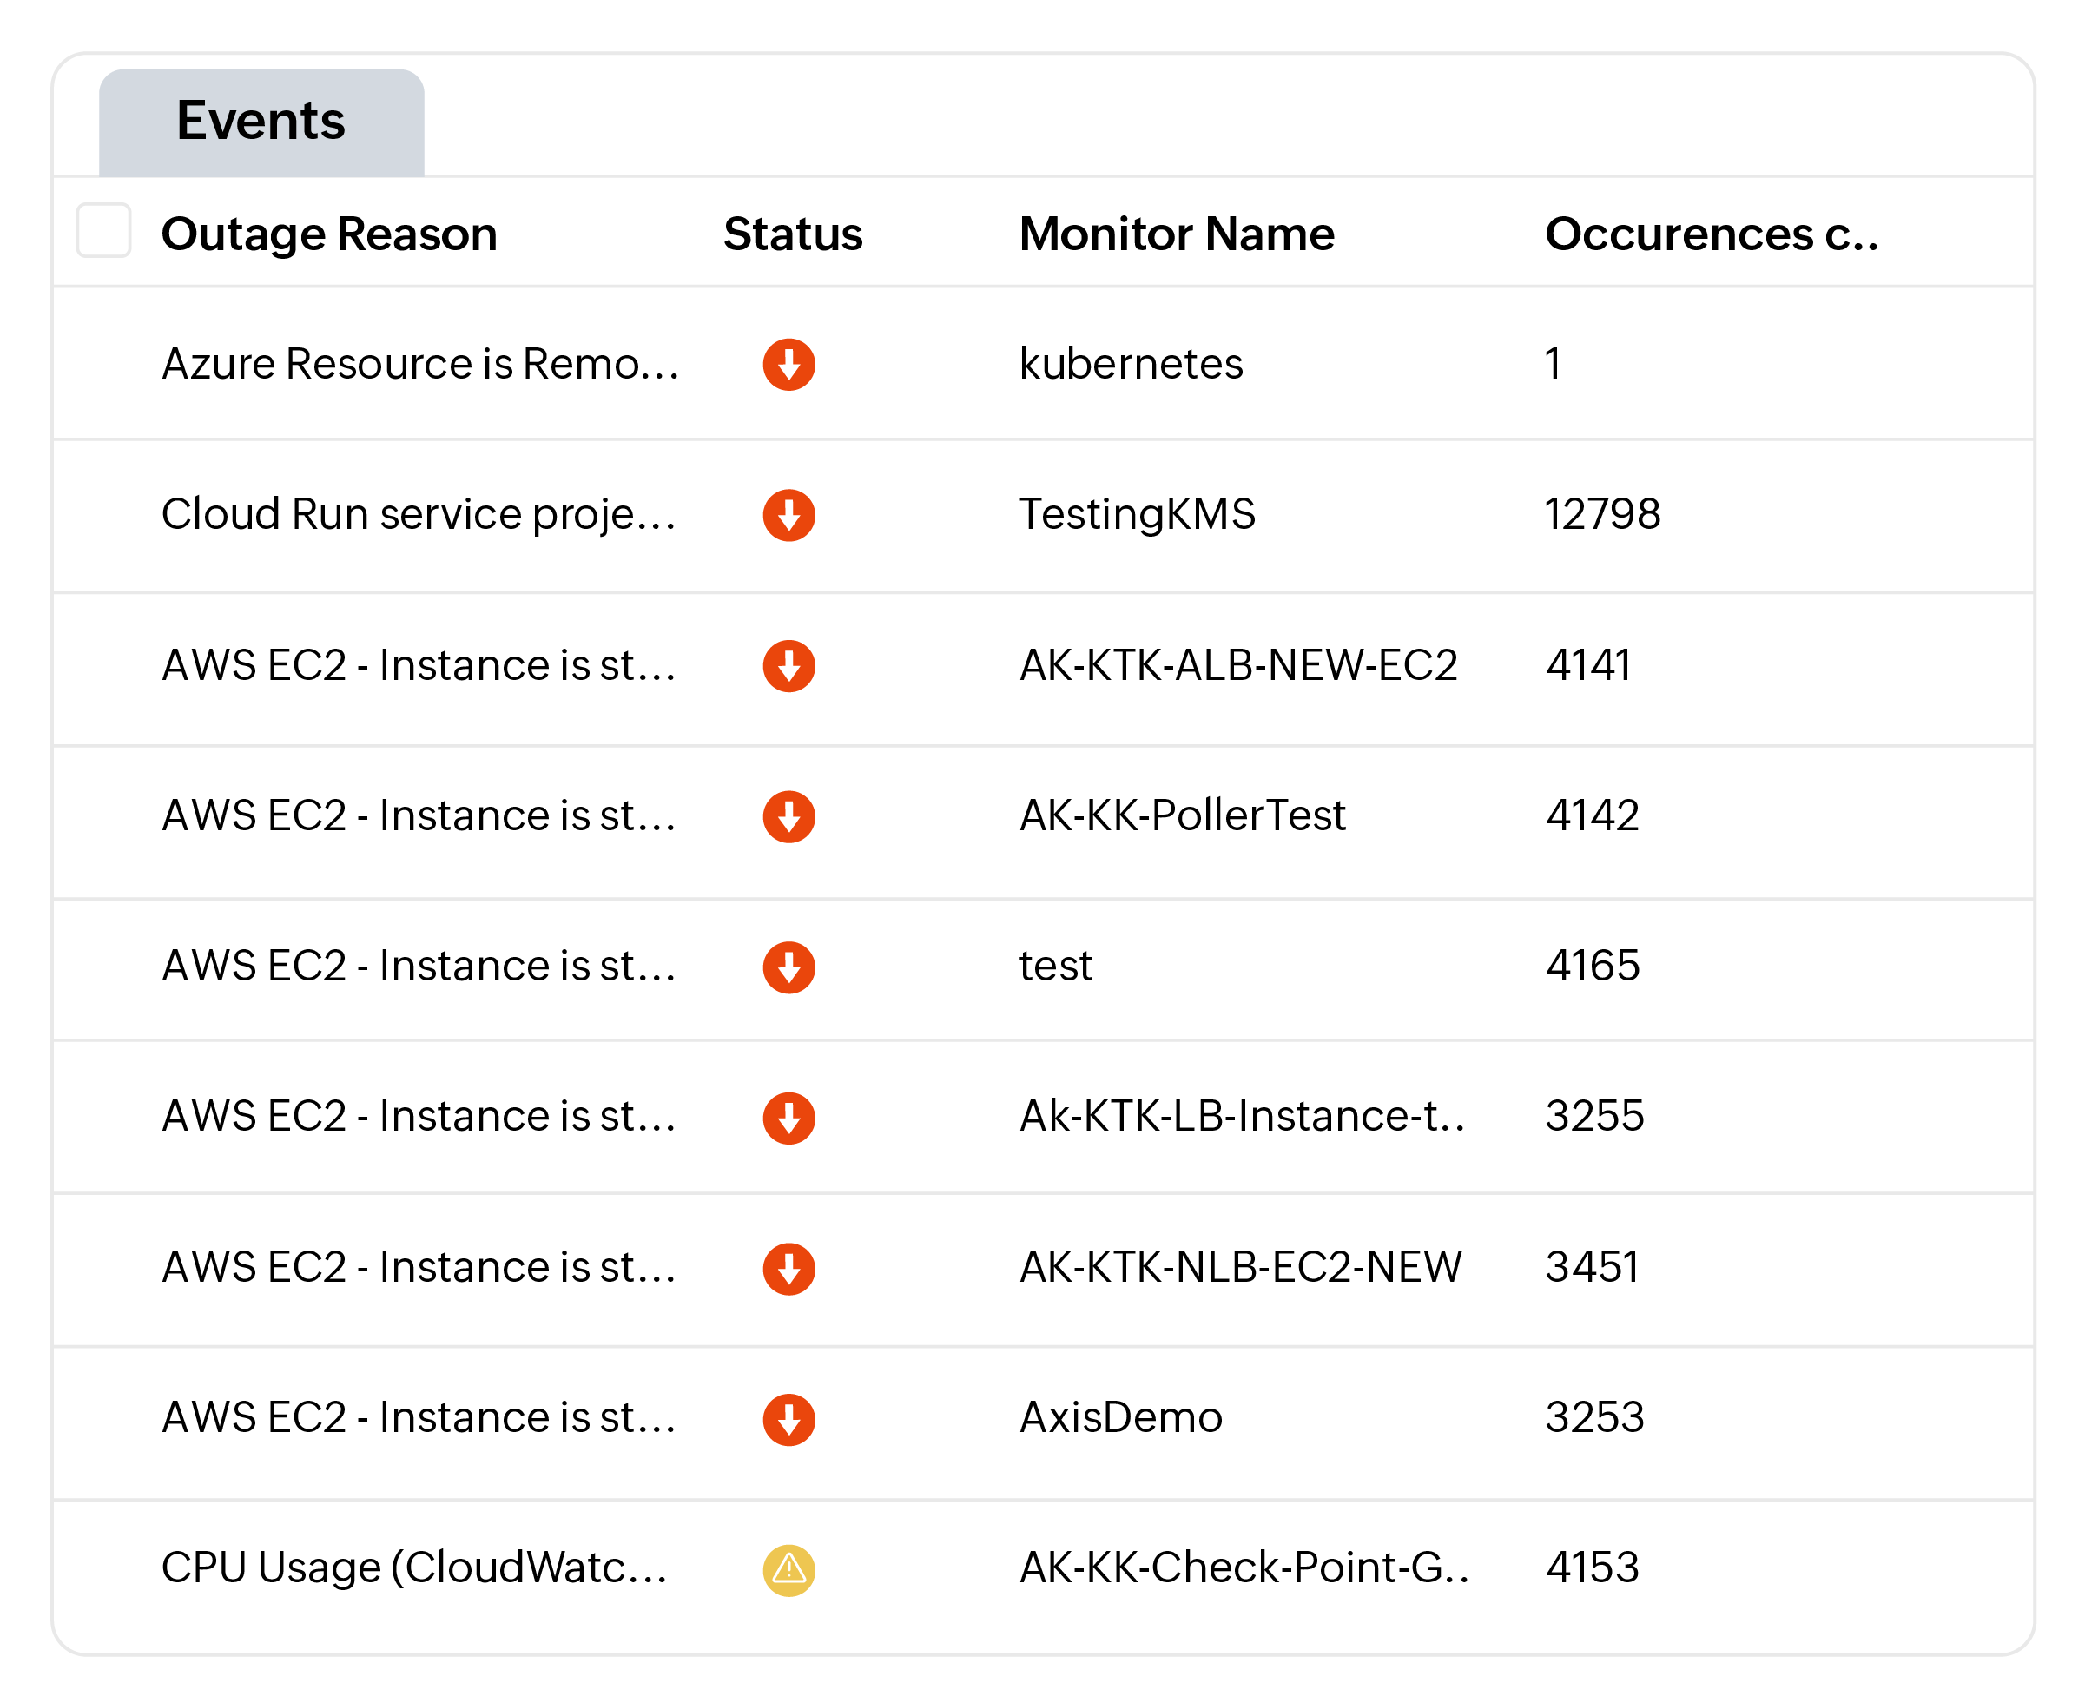Click the down status icon for TestingKMS
This screenshot has height=1703, width=2085.
point(789,515)
